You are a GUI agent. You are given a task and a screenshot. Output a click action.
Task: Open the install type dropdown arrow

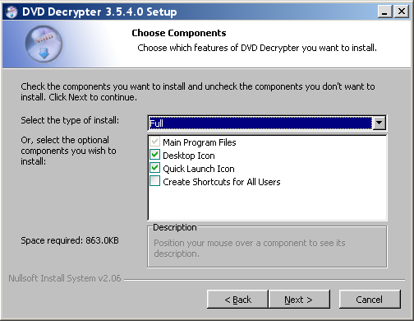click(379, 123)
